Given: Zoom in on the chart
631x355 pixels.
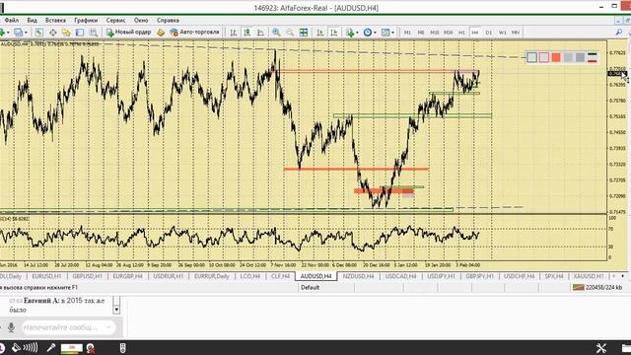Looking at the screenshot, I should point(276,33).
